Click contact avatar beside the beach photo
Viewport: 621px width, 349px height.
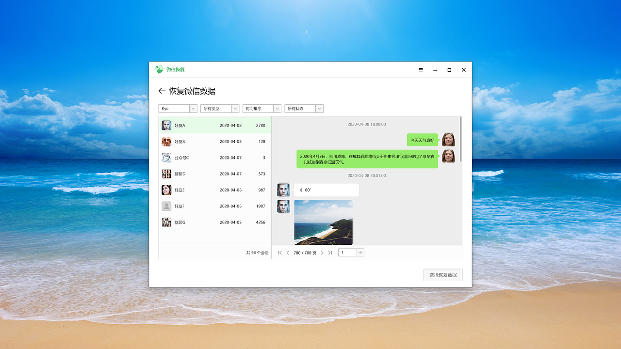click(283, 206)
